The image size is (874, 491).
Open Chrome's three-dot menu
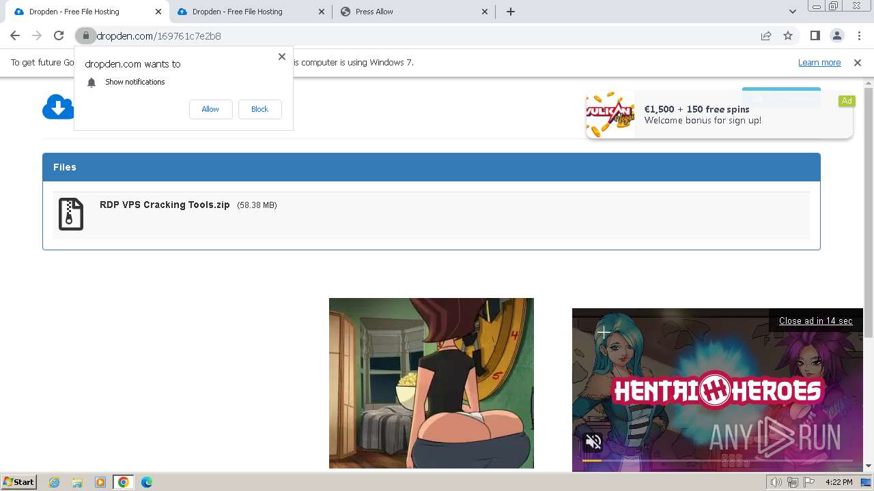(x=859, y=35)
